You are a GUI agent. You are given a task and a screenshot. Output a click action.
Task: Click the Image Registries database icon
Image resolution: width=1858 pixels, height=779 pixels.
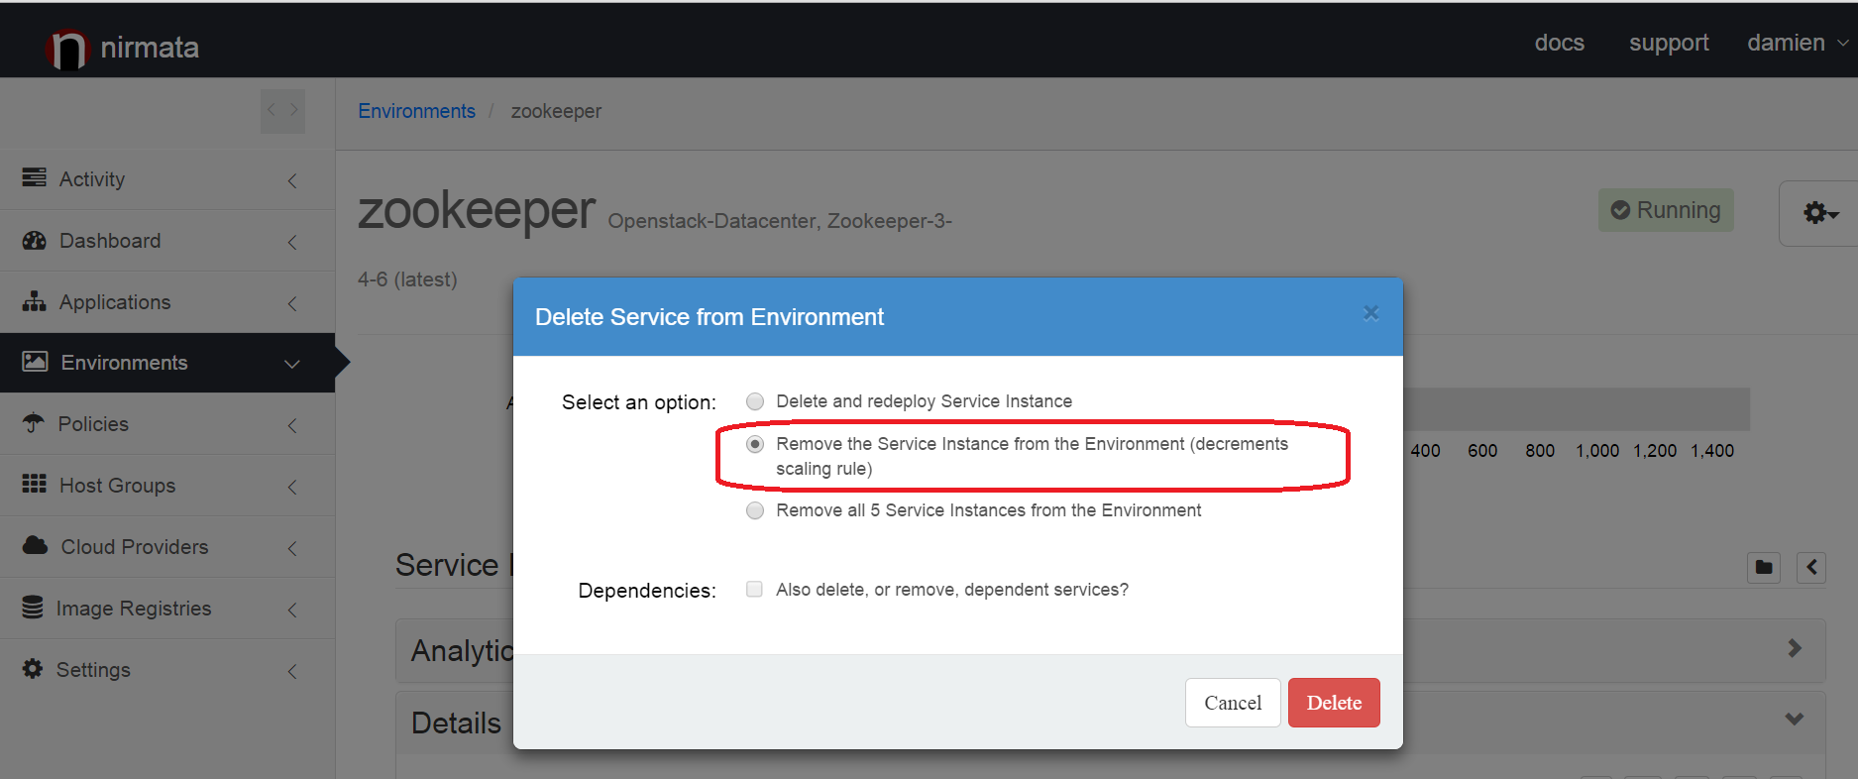pyautogui.click(x=33, y=607)
